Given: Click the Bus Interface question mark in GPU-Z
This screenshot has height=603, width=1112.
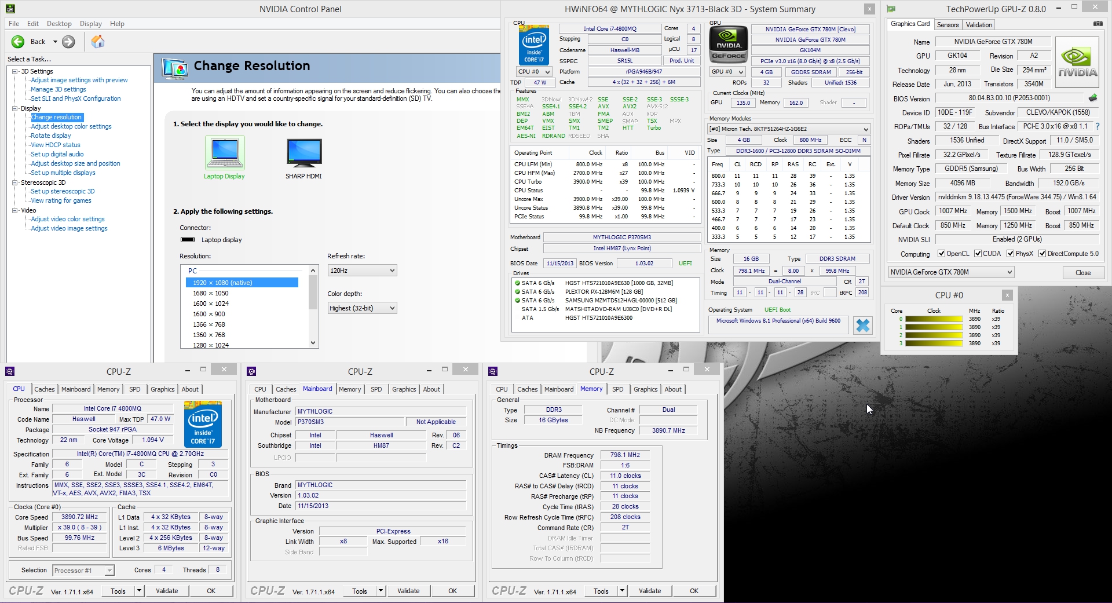Looking at the screenshot, I should click(x=1097, y=126).
